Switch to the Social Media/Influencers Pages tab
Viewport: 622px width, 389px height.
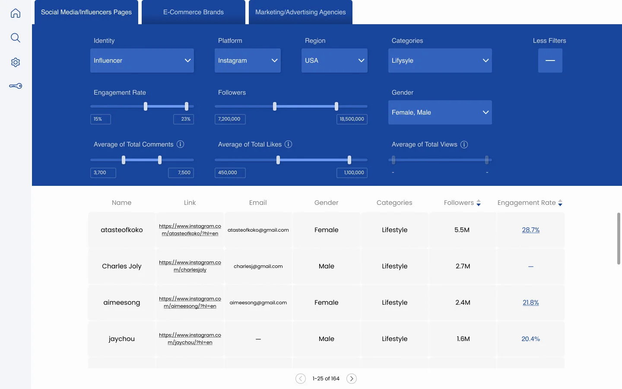[x=86, y=12]
